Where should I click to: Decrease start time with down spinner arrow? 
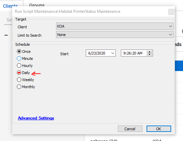(149, 54)
